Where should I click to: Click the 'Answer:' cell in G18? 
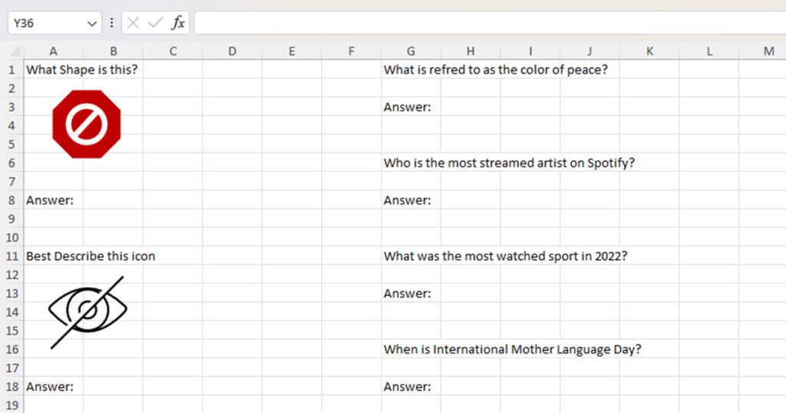tap(411, 386)
